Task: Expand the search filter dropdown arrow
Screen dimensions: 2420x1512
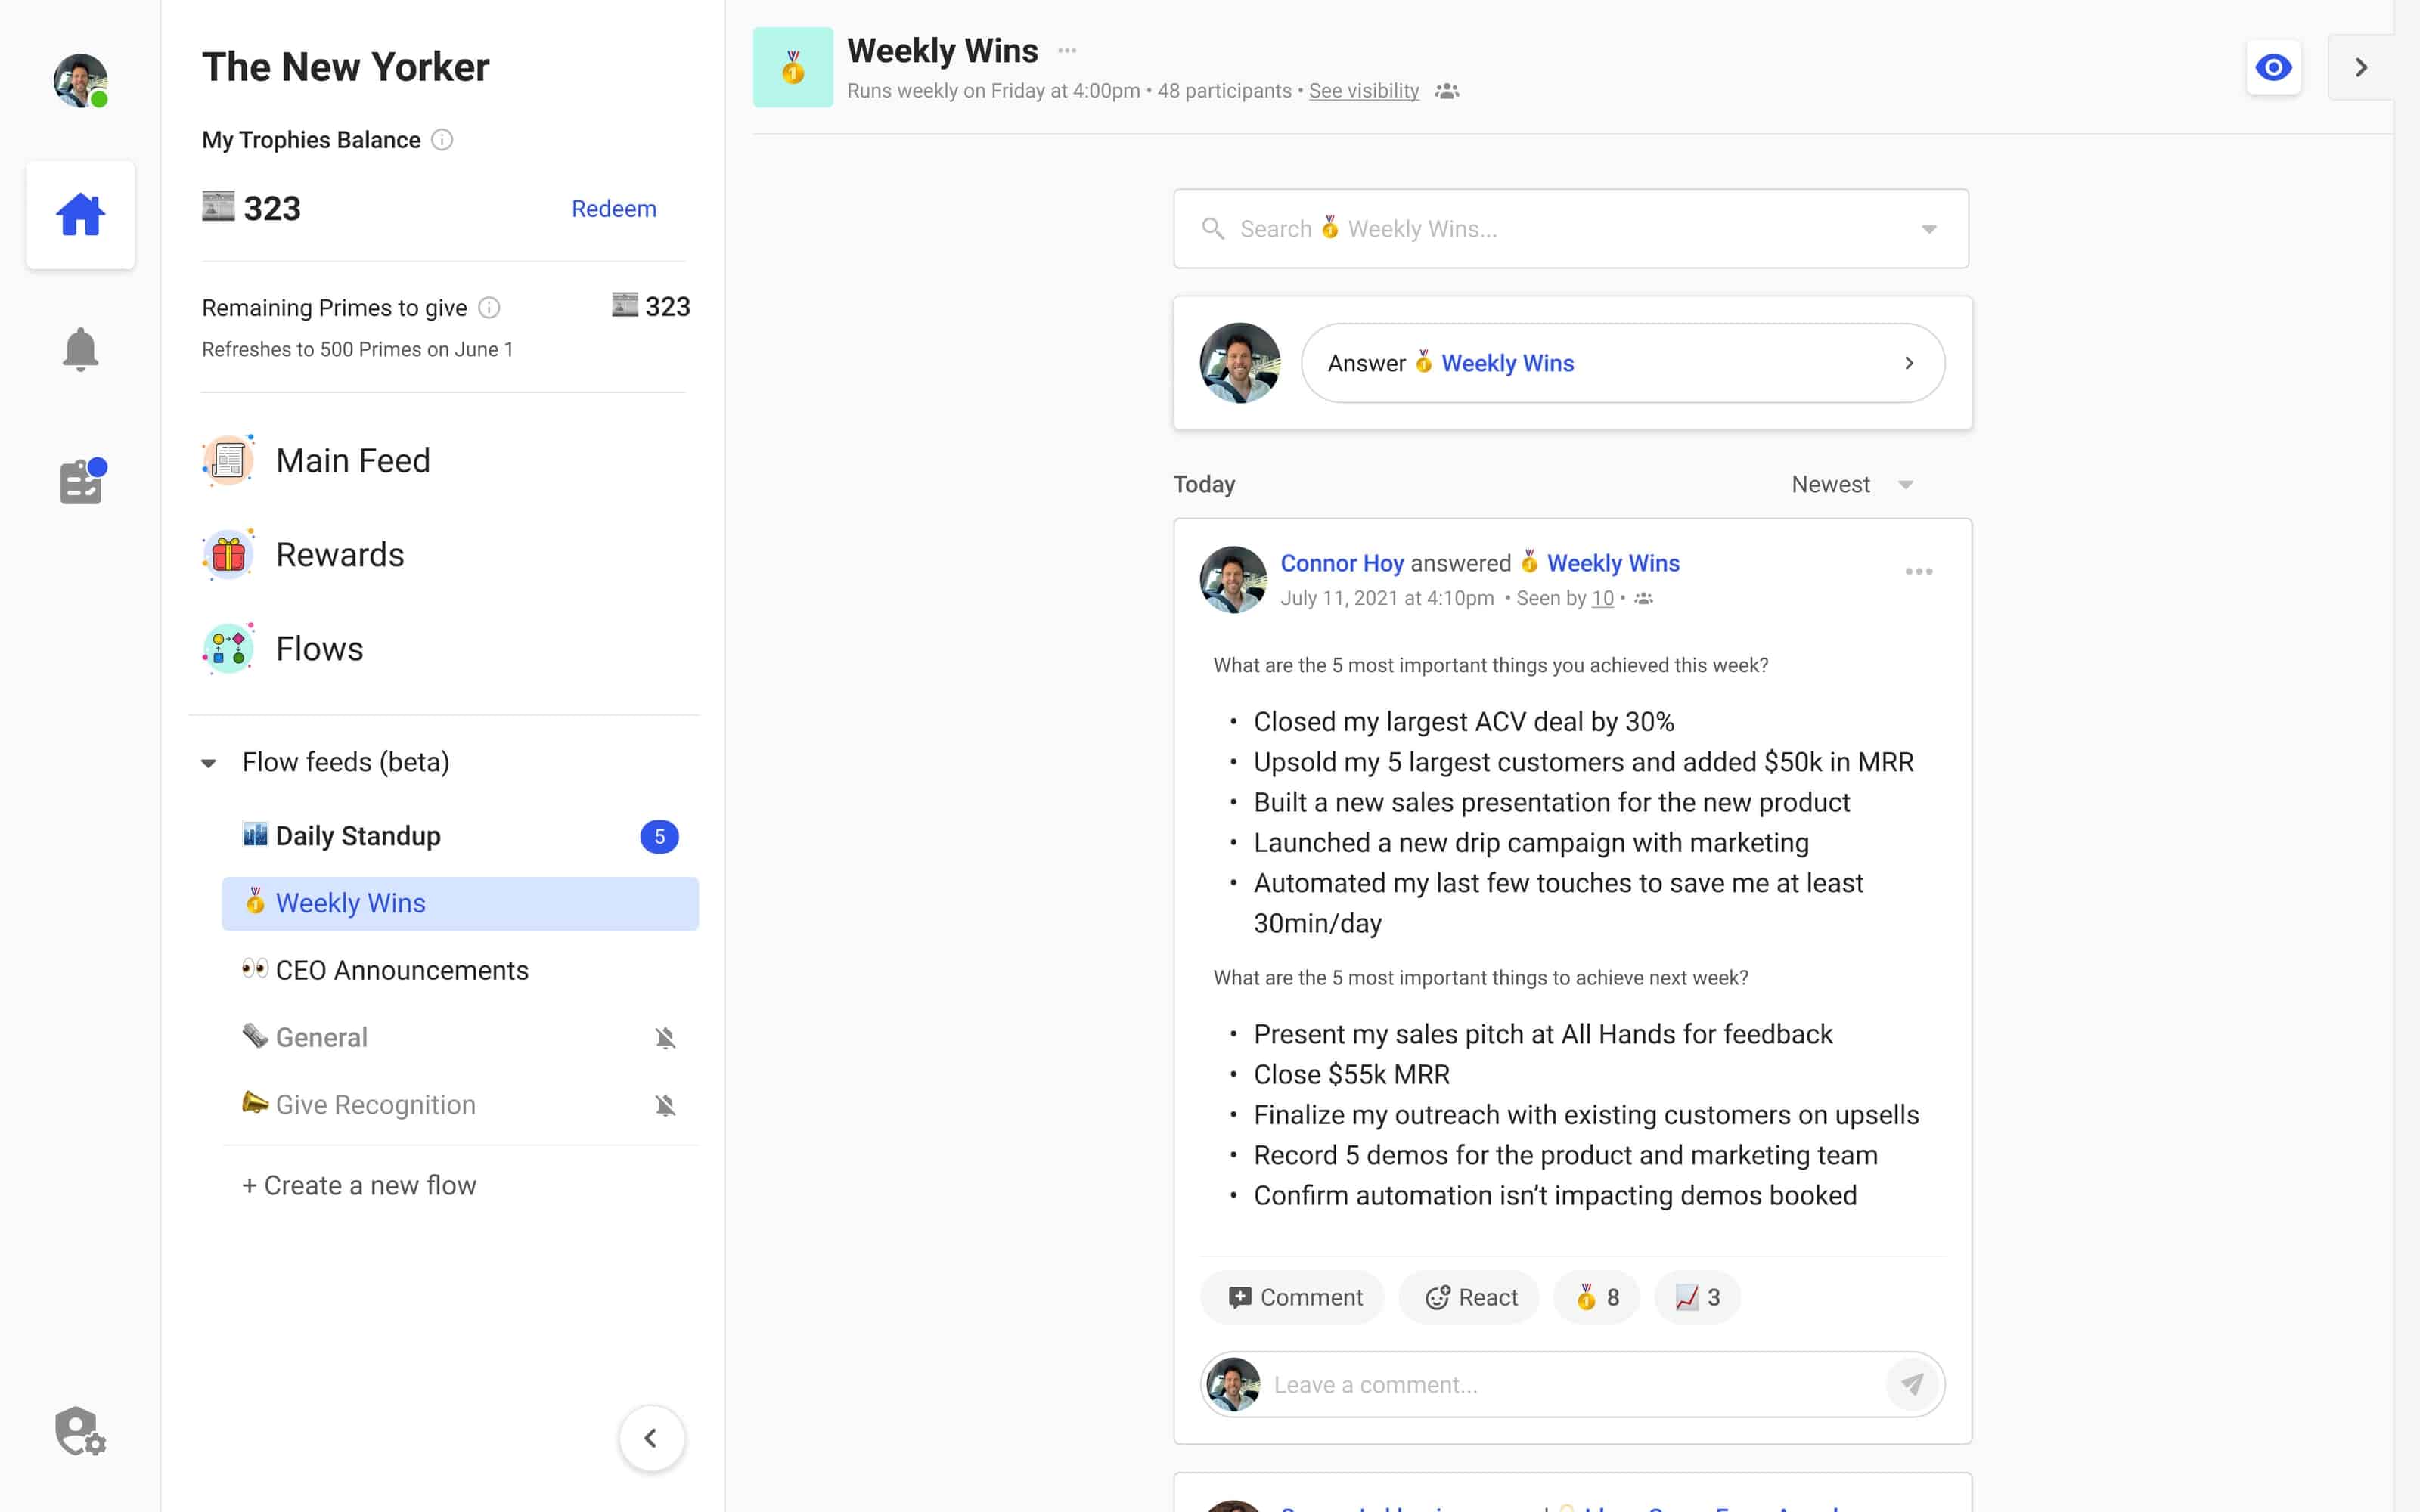Action: (x=1928, y=229)
